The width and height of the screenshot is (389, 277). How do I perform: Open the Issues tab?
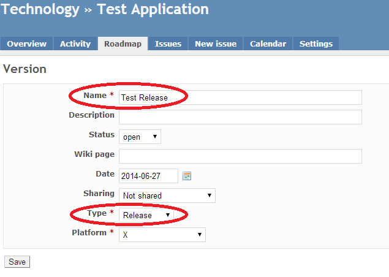168,44
